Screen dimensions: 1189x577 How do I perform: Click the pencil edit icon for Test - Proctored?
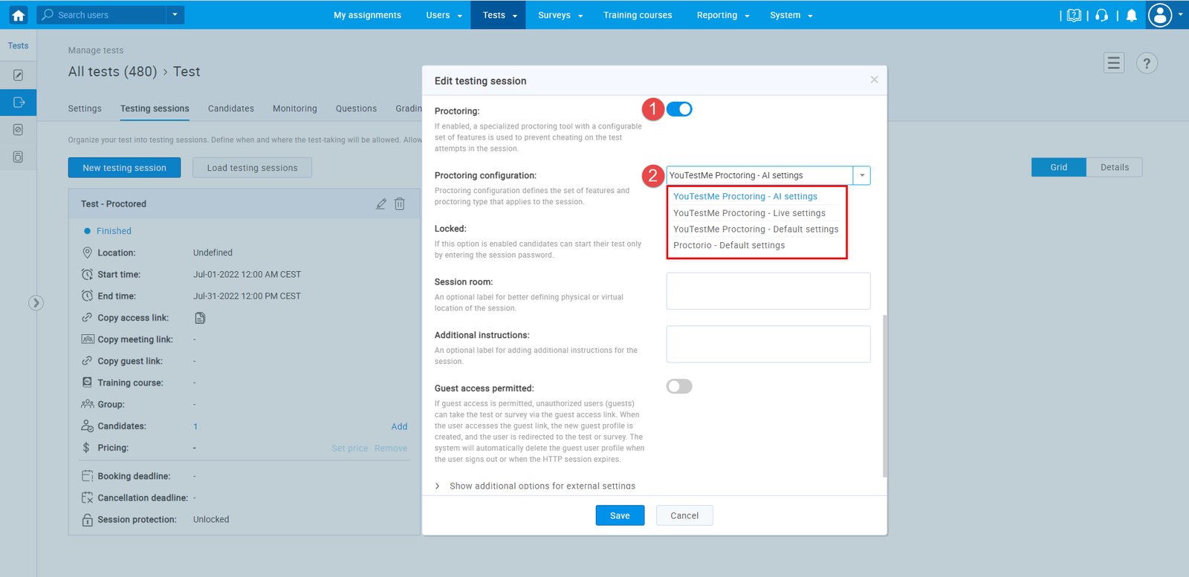[x=381, y=204]
